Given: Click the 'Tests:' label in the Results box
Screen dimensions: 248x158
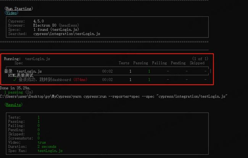Looking at the screenshot, I should (x=14, y=117).
